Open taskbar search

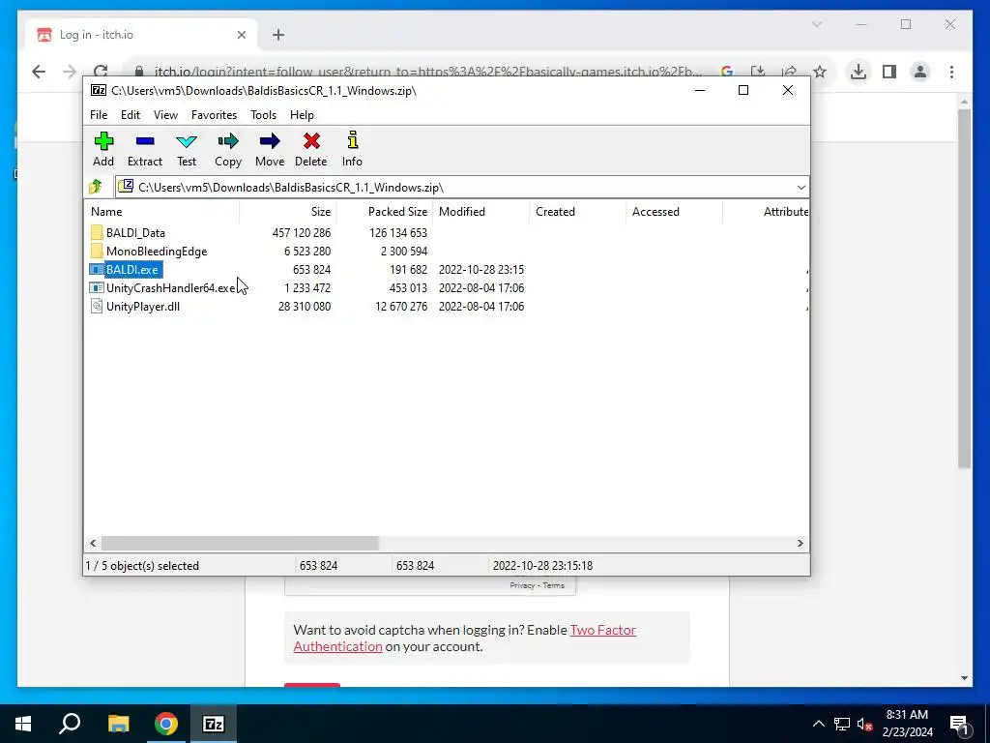(70, 724)
